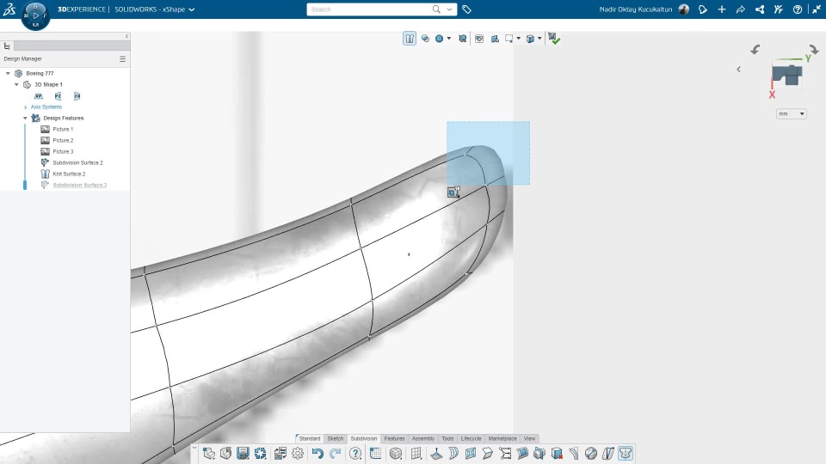Select Subdivision Surface.2 in the tree
826x464 pixels.
[77, 162]
